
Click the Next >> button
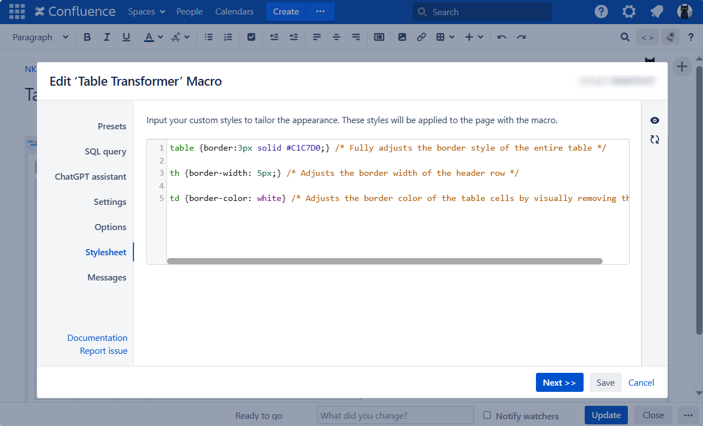(x=559, y=383)
